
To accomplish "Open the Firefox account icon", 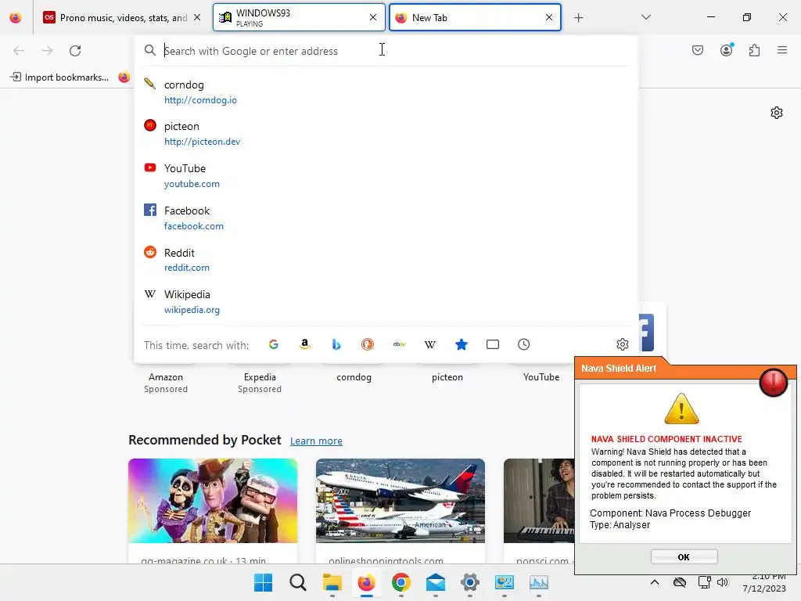I will 727,50.
